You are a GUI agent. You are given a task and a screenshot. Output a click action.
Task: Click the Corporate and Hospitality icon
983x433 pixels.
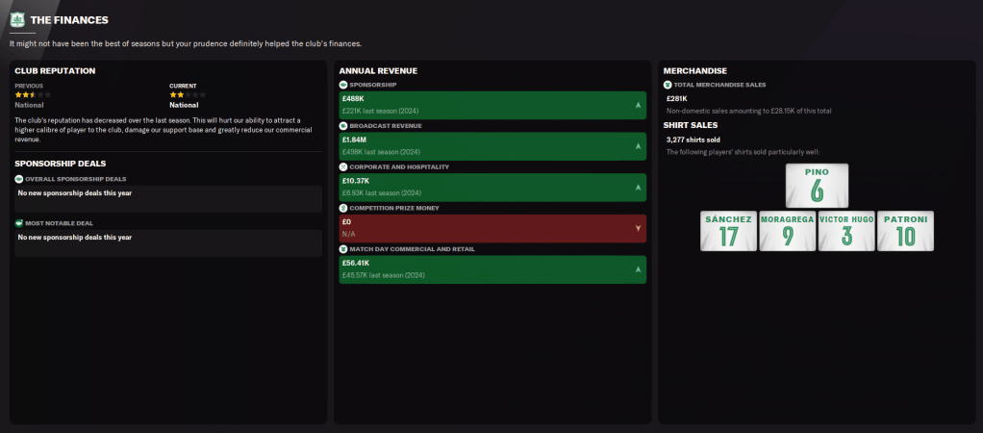point(343,166)
